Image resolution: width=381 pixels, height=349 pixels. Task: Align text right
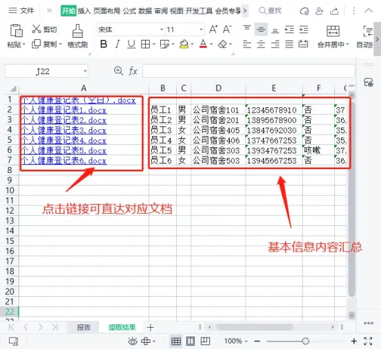(x=275, y=44)
